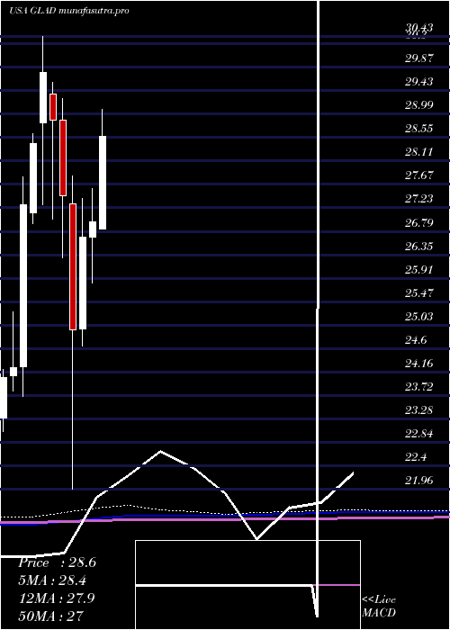This screenshot has width=450, height=630.
Task: Click the 30.43 top price label
Action: 419,27
